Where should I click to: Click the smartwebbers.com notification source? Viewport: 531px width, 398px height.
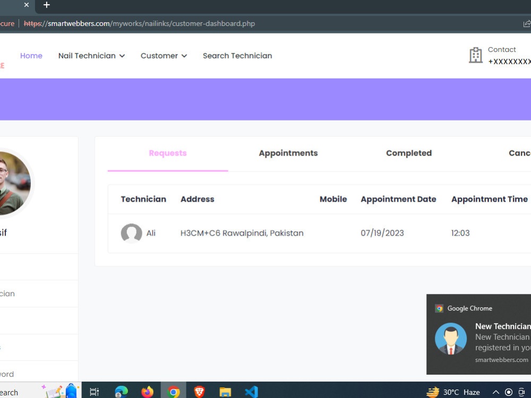coord(502,360)
